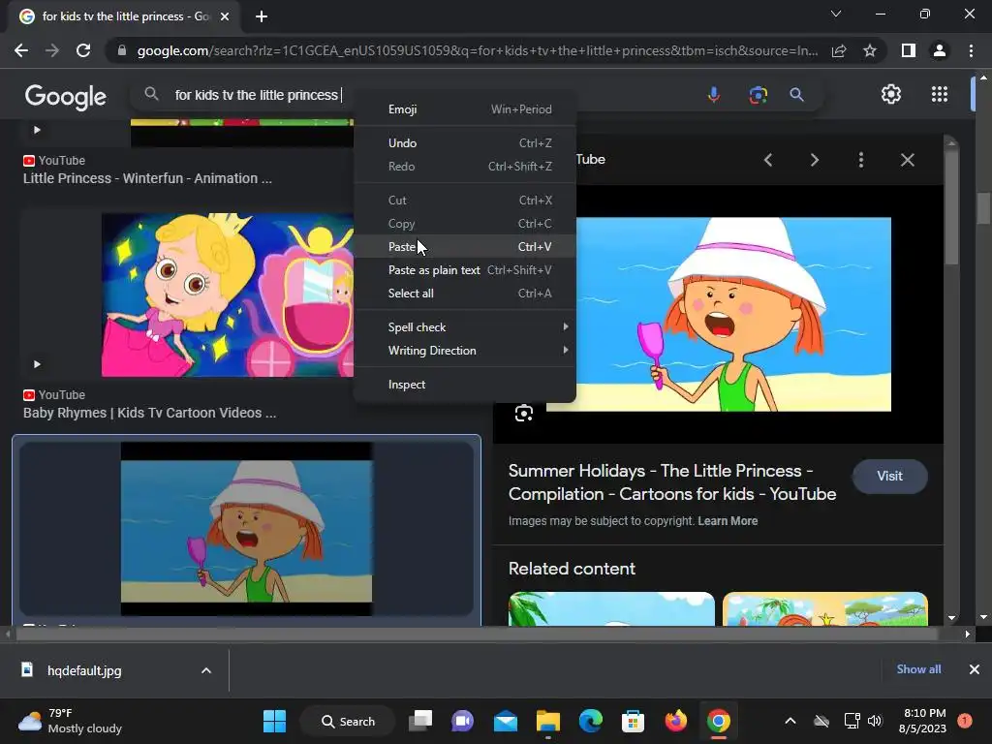Close the Google search tab
The height and width of the screenshot is (744, 992).
pyautogui.click(x=224, y=16)
